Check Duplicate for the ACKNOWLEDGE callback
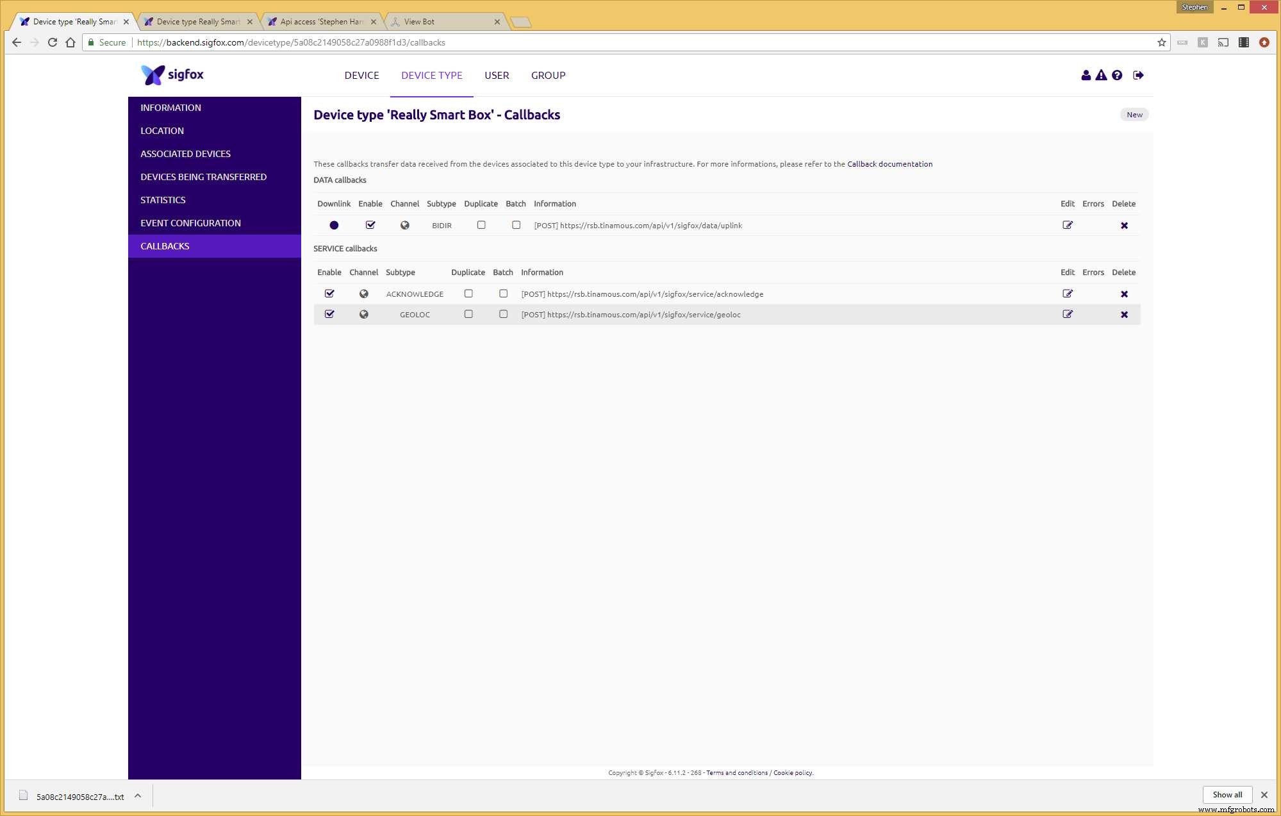 [468, 294]
